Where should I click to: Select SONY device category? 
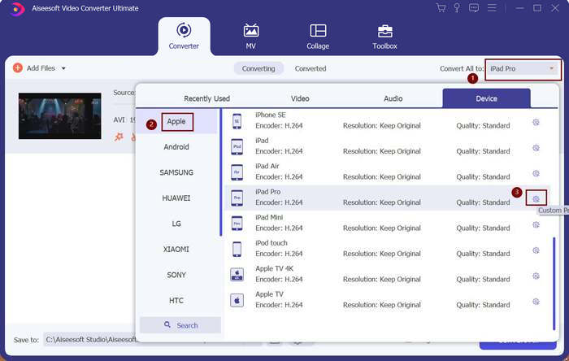(x=176, y=275)
